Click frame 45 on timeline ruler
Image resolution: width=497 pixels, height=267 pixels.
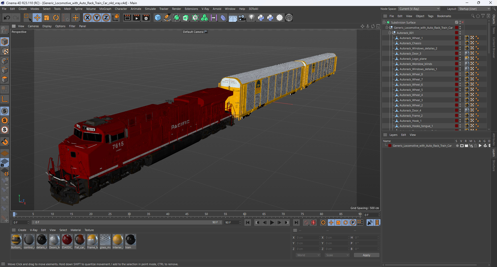[187, 214]
